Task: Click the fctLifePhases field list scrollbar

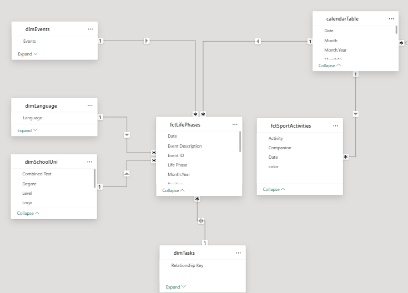Action: [x=240, y=142]
